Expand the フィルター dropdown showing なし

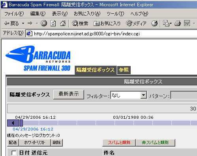click(x=143, y=95)
